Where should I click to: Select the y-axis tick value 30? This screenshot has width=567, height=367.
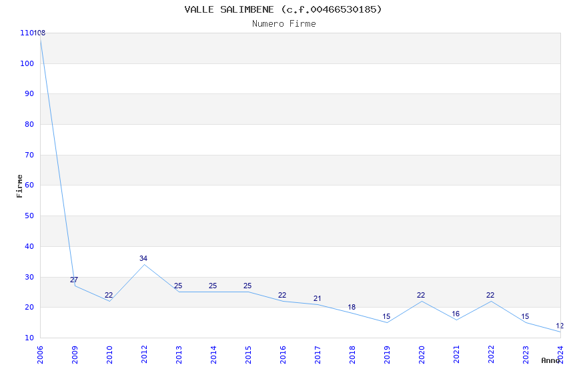pos(29,278)
